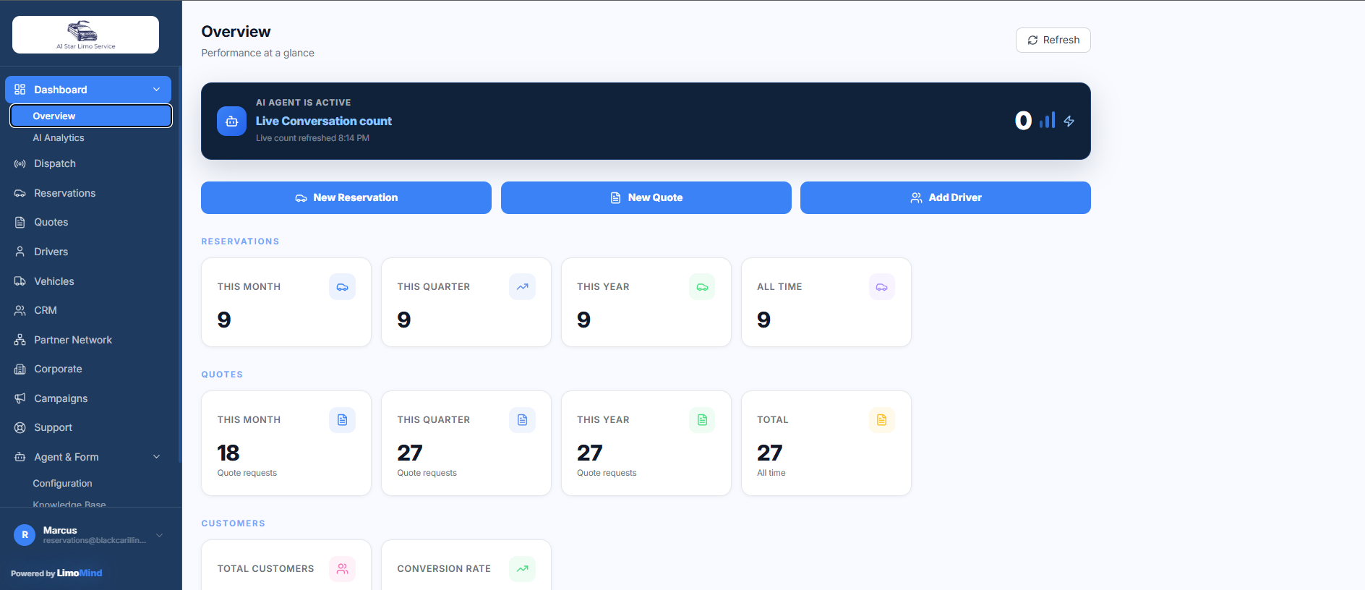Open the Quotes This Month card showing 18

click(x=286, y=443)
